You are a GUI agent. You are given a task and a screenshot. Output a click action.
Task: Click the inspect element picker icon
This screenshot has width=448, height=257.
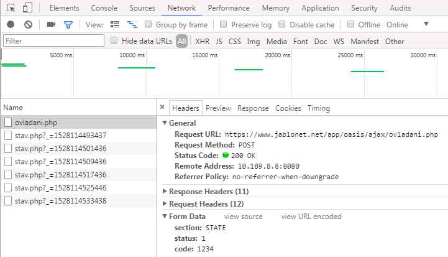point(11,8)
